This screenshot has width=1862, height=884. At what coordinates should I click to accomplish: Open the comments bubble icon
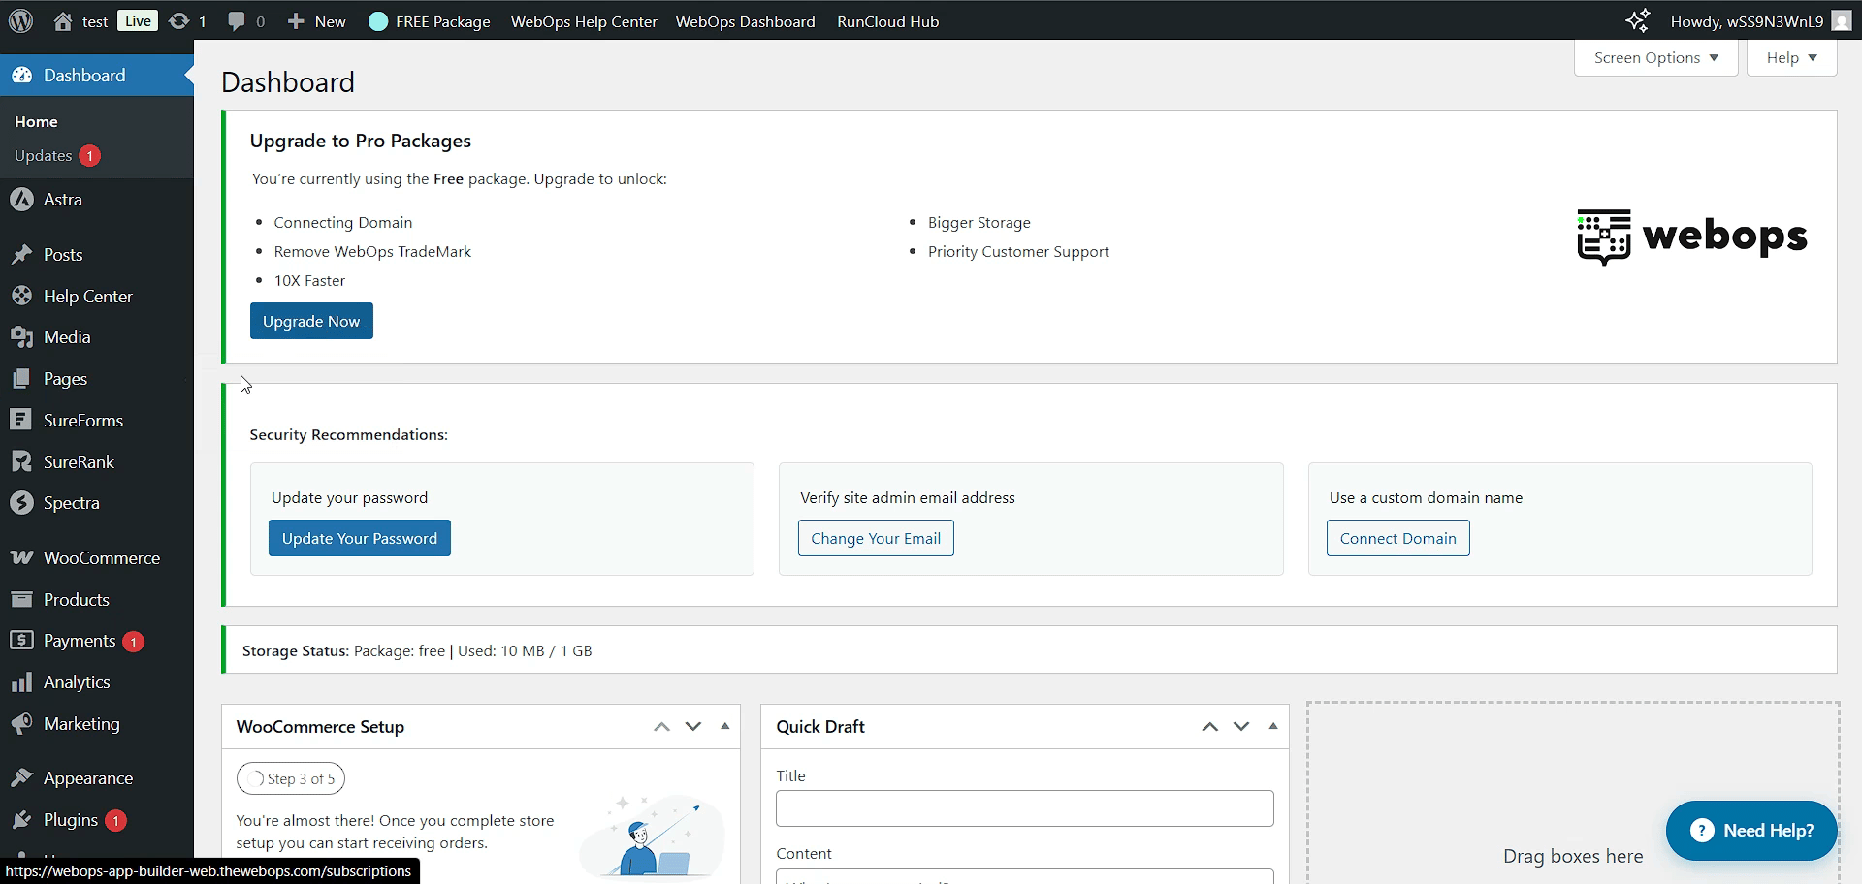tap(236, 21)
